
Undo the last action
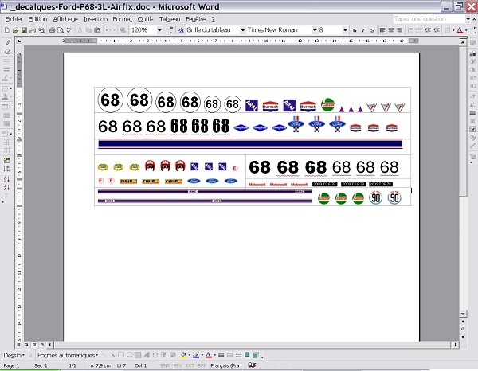[x=108, y=30]
